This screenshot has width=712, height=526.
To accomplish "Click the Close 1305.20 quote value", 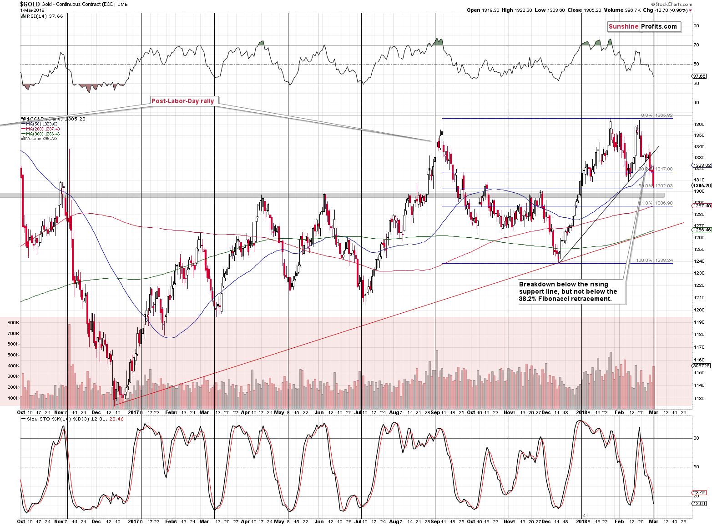I will tap(584, 10).
